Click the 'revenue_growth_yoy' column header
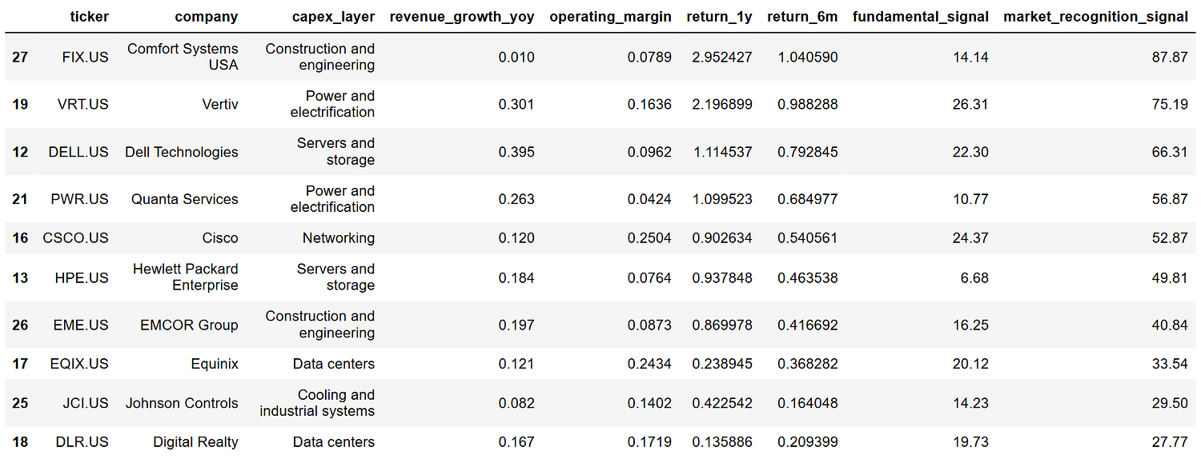 click(462, 17)
